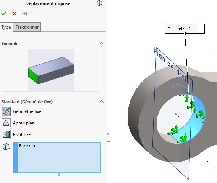Click the Géométrie fixe callout in viewport

182,29
